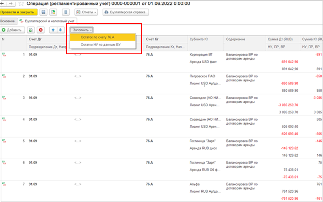
Task: Select Корпорация ВТ subconto cell
Action: pyautogui.click(x=201, y=55)
